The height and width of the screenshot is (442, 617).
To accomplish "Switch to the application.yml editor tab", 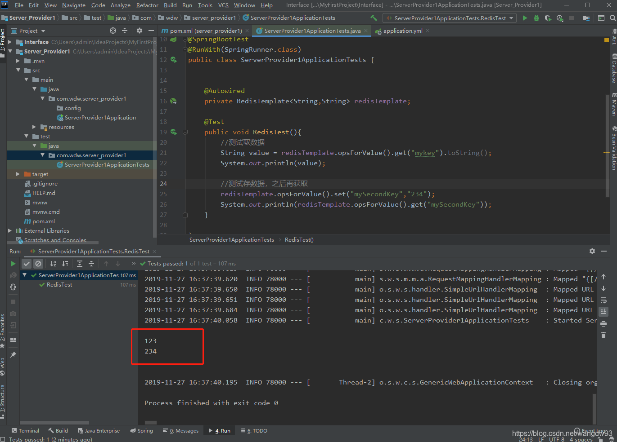I will 403,31.
